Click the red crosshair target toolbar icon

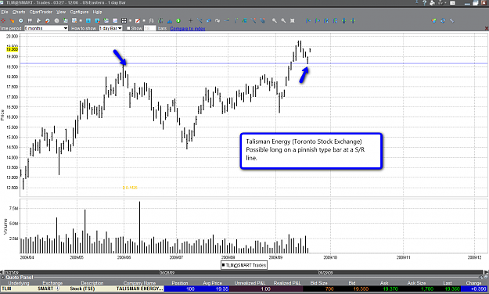3,20
